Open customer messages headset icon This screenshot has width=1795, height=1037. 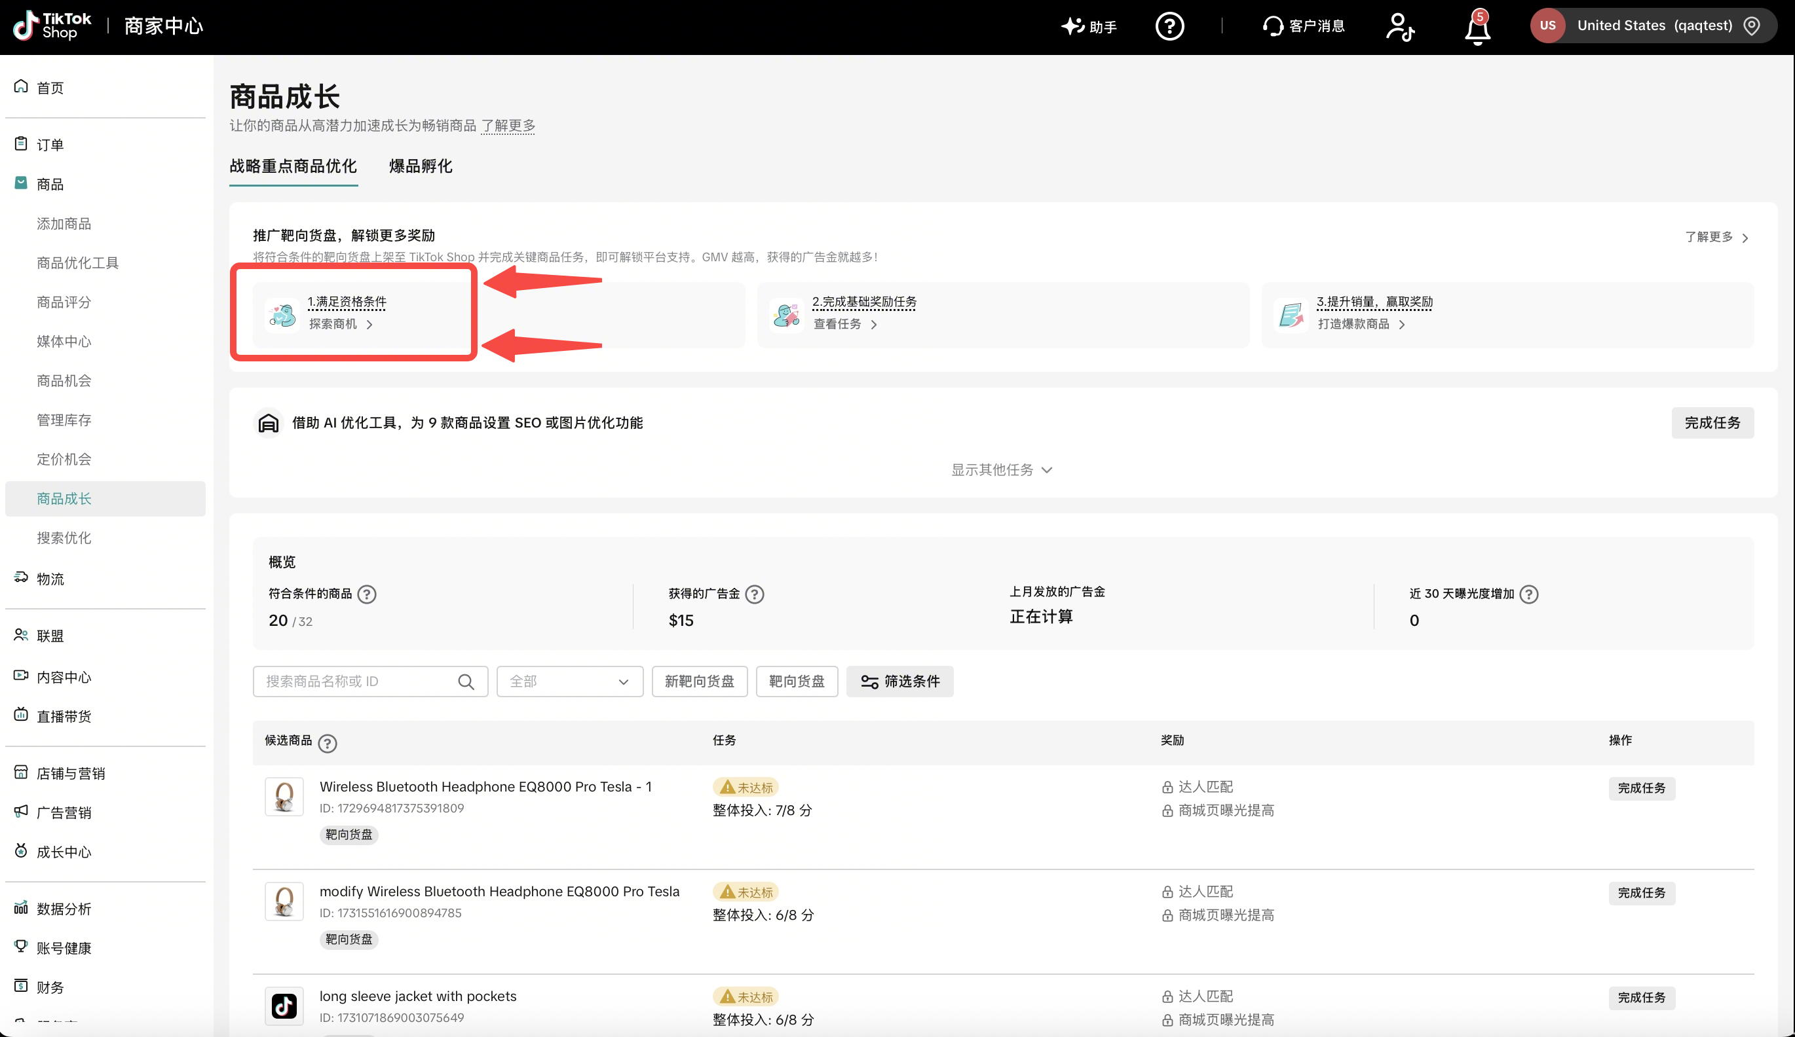coord(1272,26)
